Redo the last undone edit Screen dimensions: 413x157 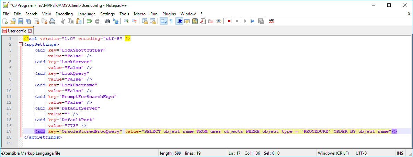(x=97, y=21)
